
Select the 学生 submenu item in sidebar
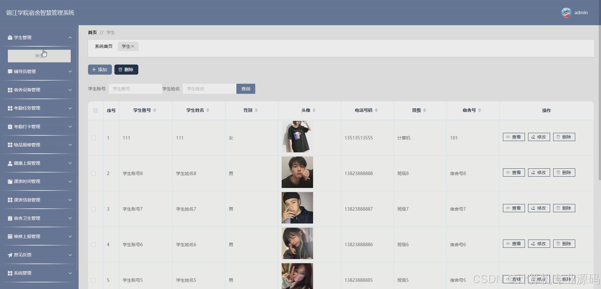[x=39, y=56]
